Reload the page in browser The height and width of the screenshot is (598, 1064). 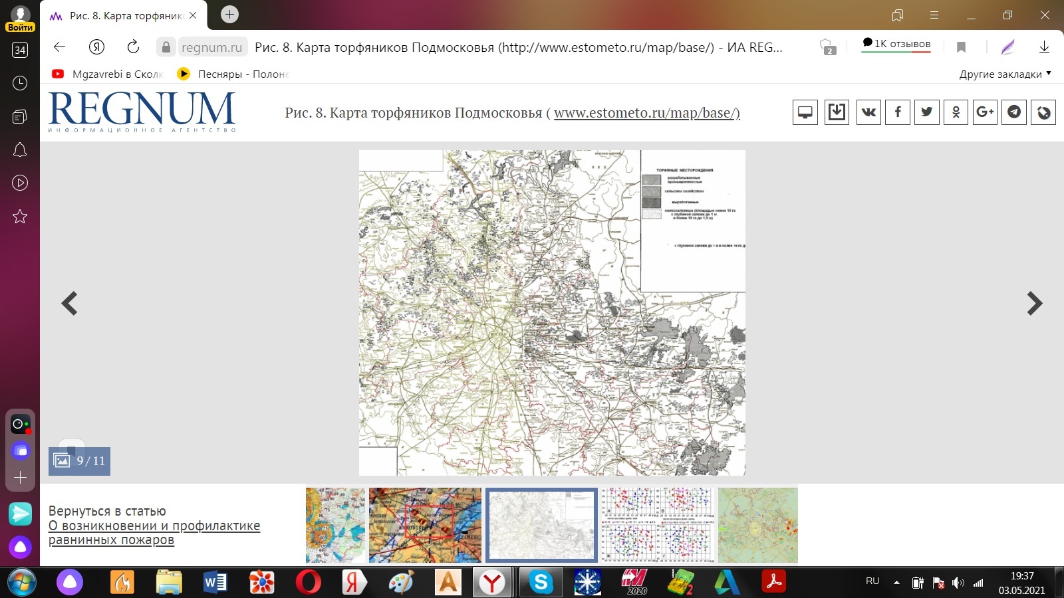[133, 47]
